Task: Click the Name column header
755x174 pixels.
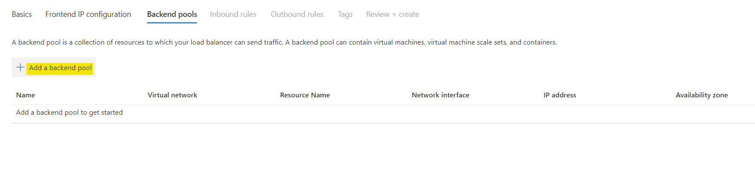Action: coord(26,95)
